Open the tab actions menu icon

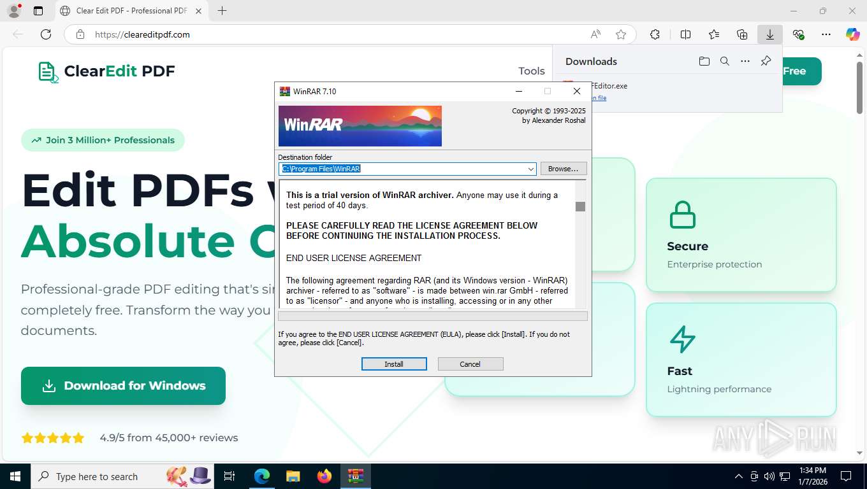[x=38, y=11]
